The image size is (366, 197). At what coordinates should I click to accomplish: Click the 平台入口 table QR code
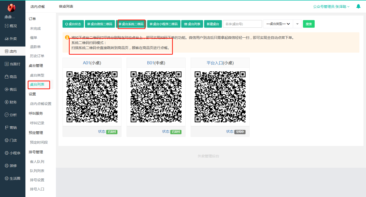(x=220, y=97)
